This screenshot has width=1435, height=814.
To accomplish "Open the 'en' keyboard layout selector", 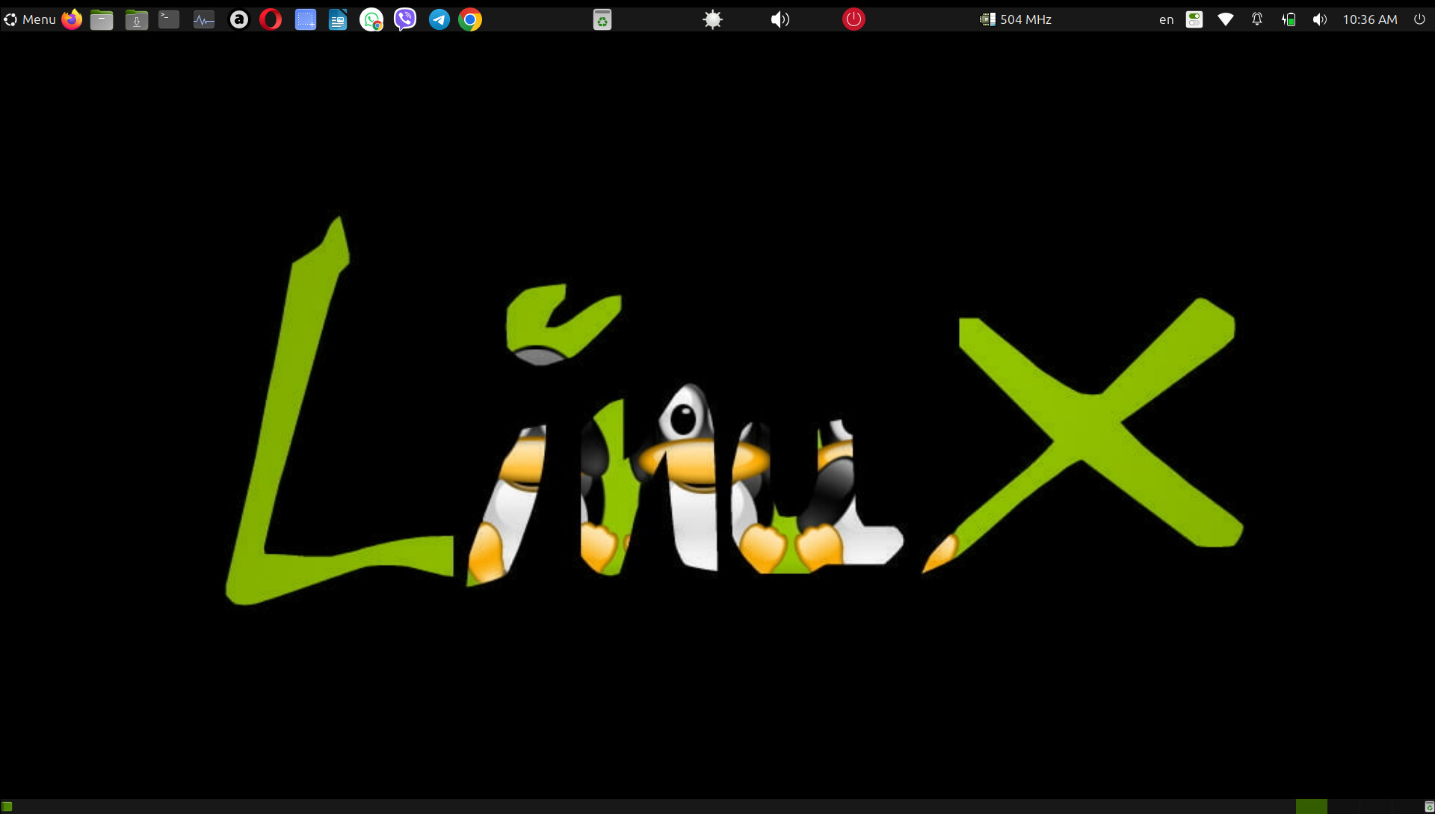I will pos(1166,19).
